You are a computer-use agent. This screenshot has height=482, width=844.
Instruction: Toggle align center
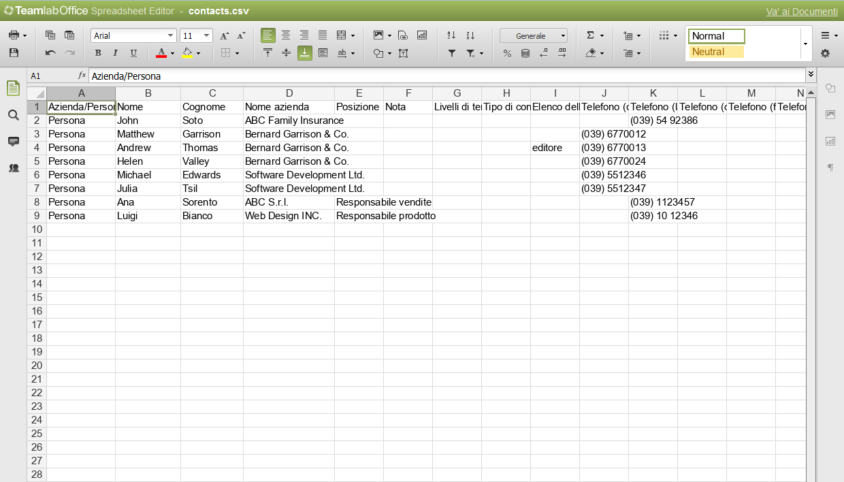pos(287,35)
